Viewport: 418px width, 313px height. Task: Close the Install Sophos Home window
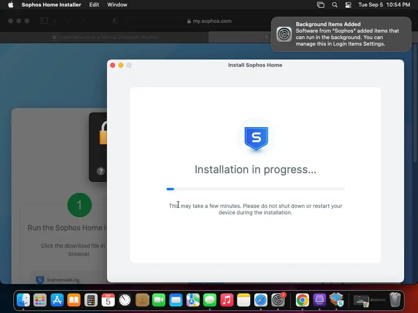113,65
